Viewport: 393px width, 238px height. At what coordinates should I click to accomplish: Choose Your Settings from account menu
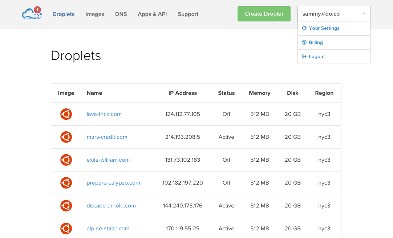(334, 28)
